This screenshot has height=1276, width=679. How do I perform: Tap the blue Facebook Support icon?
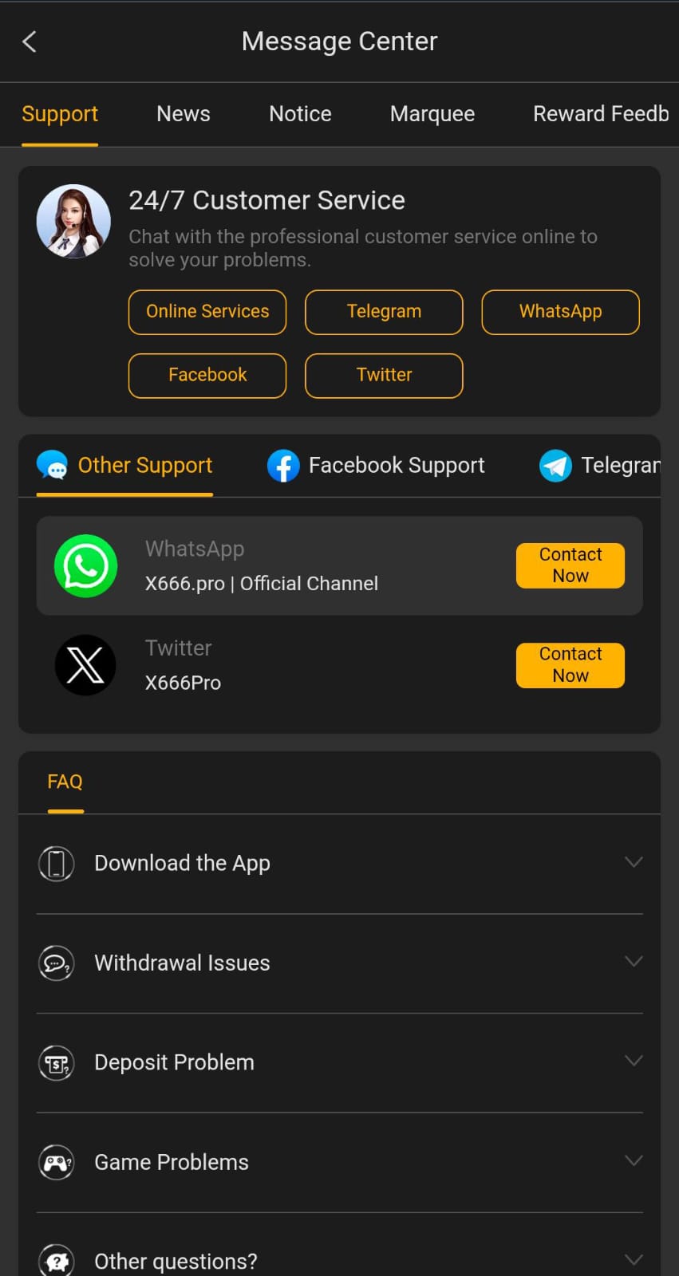283,466
